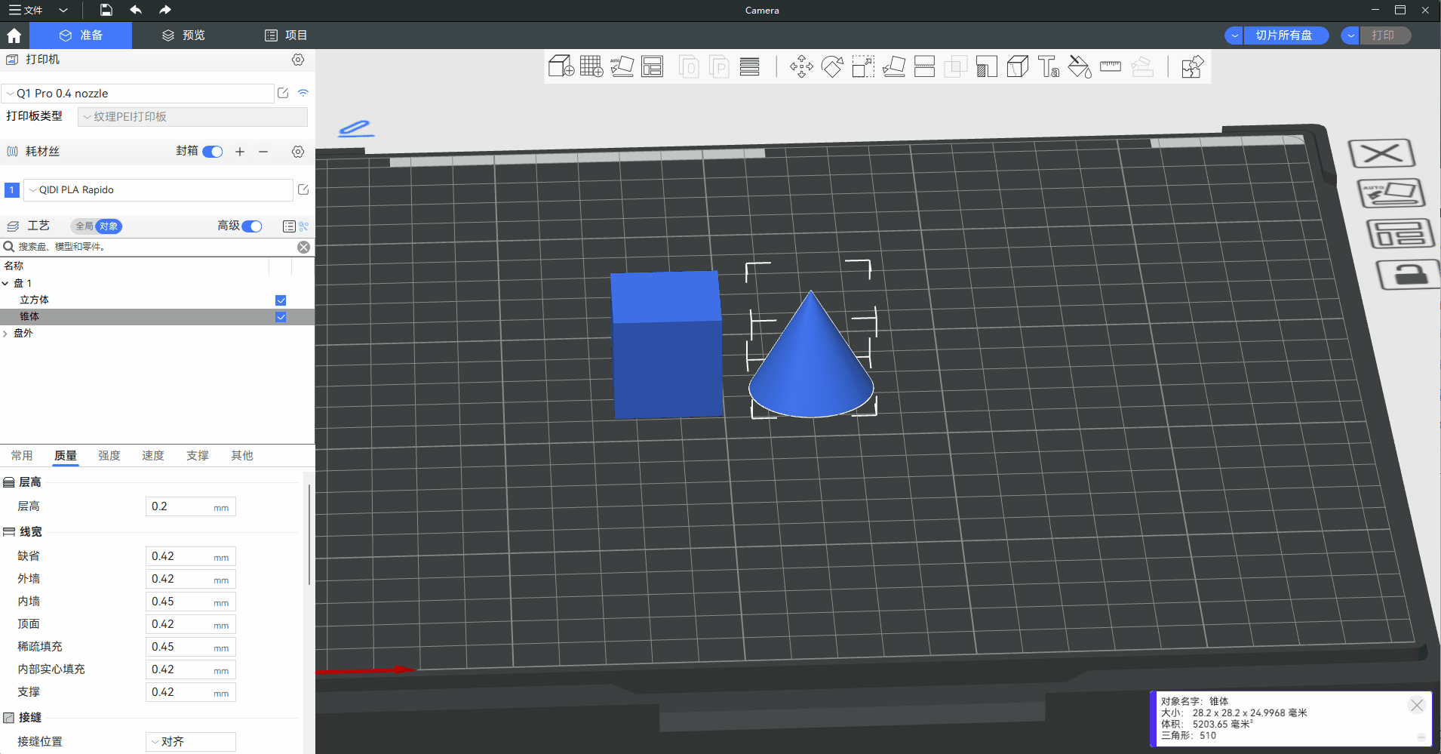Viewport: 1441px width, 754px height.
Task: Click the Add plate grid icon
Action: tap(591, 67)
